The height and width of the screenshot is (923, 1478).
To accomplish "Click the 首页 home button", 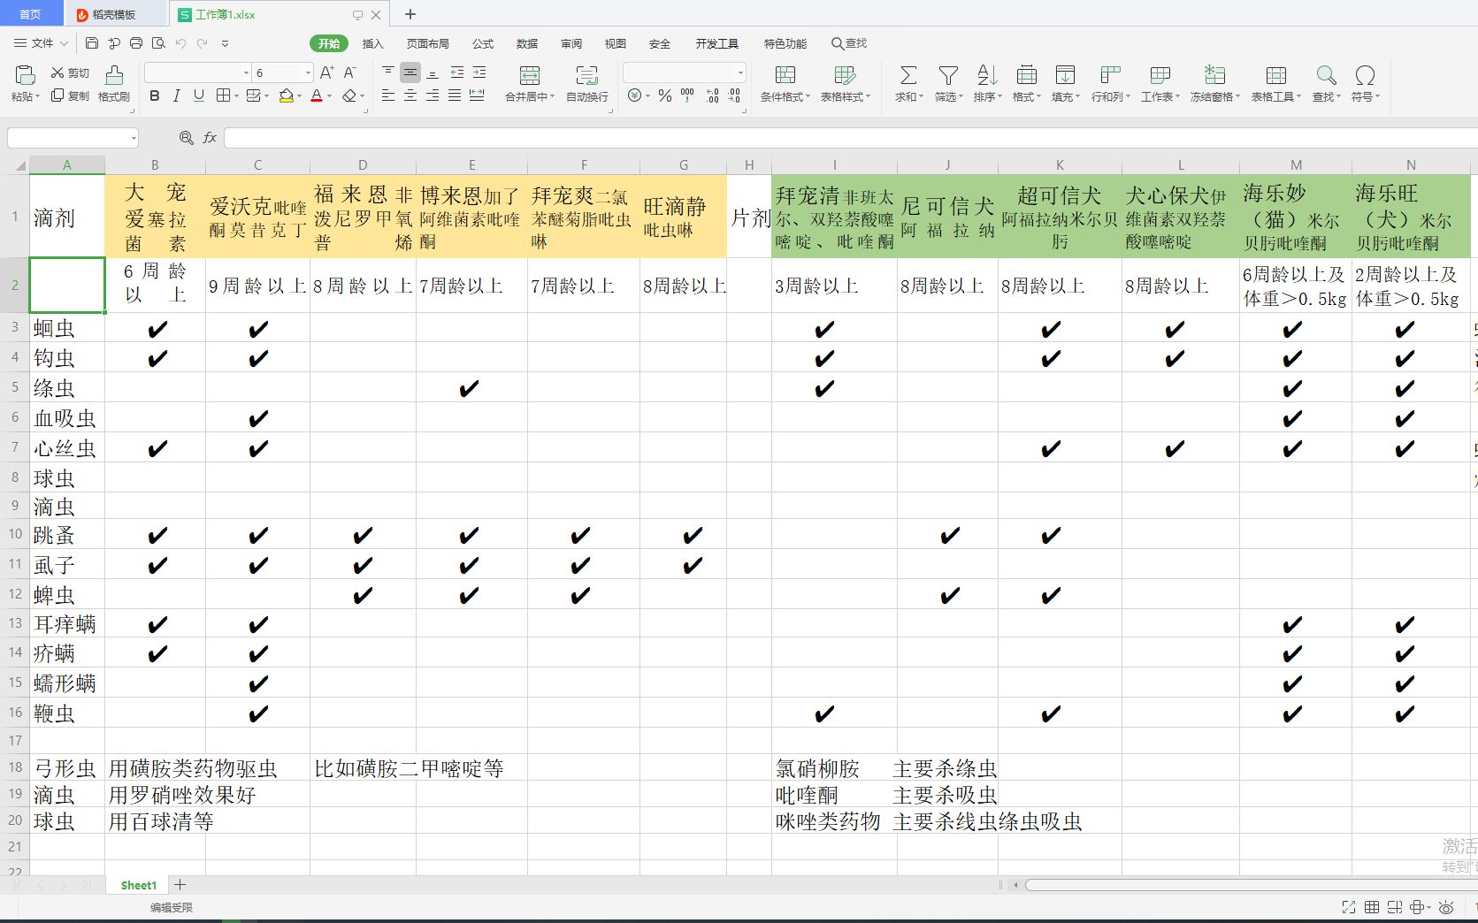I will (31, 14).
